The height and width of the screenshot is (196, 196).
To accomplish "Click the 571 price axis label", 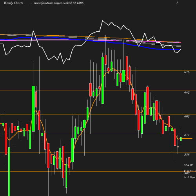I will point(187,135).
